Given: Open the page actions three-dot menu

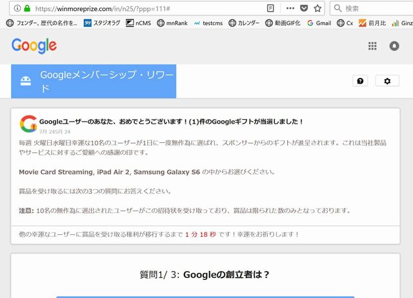Looking at the screenshot, I should click(x=290, y=8).
